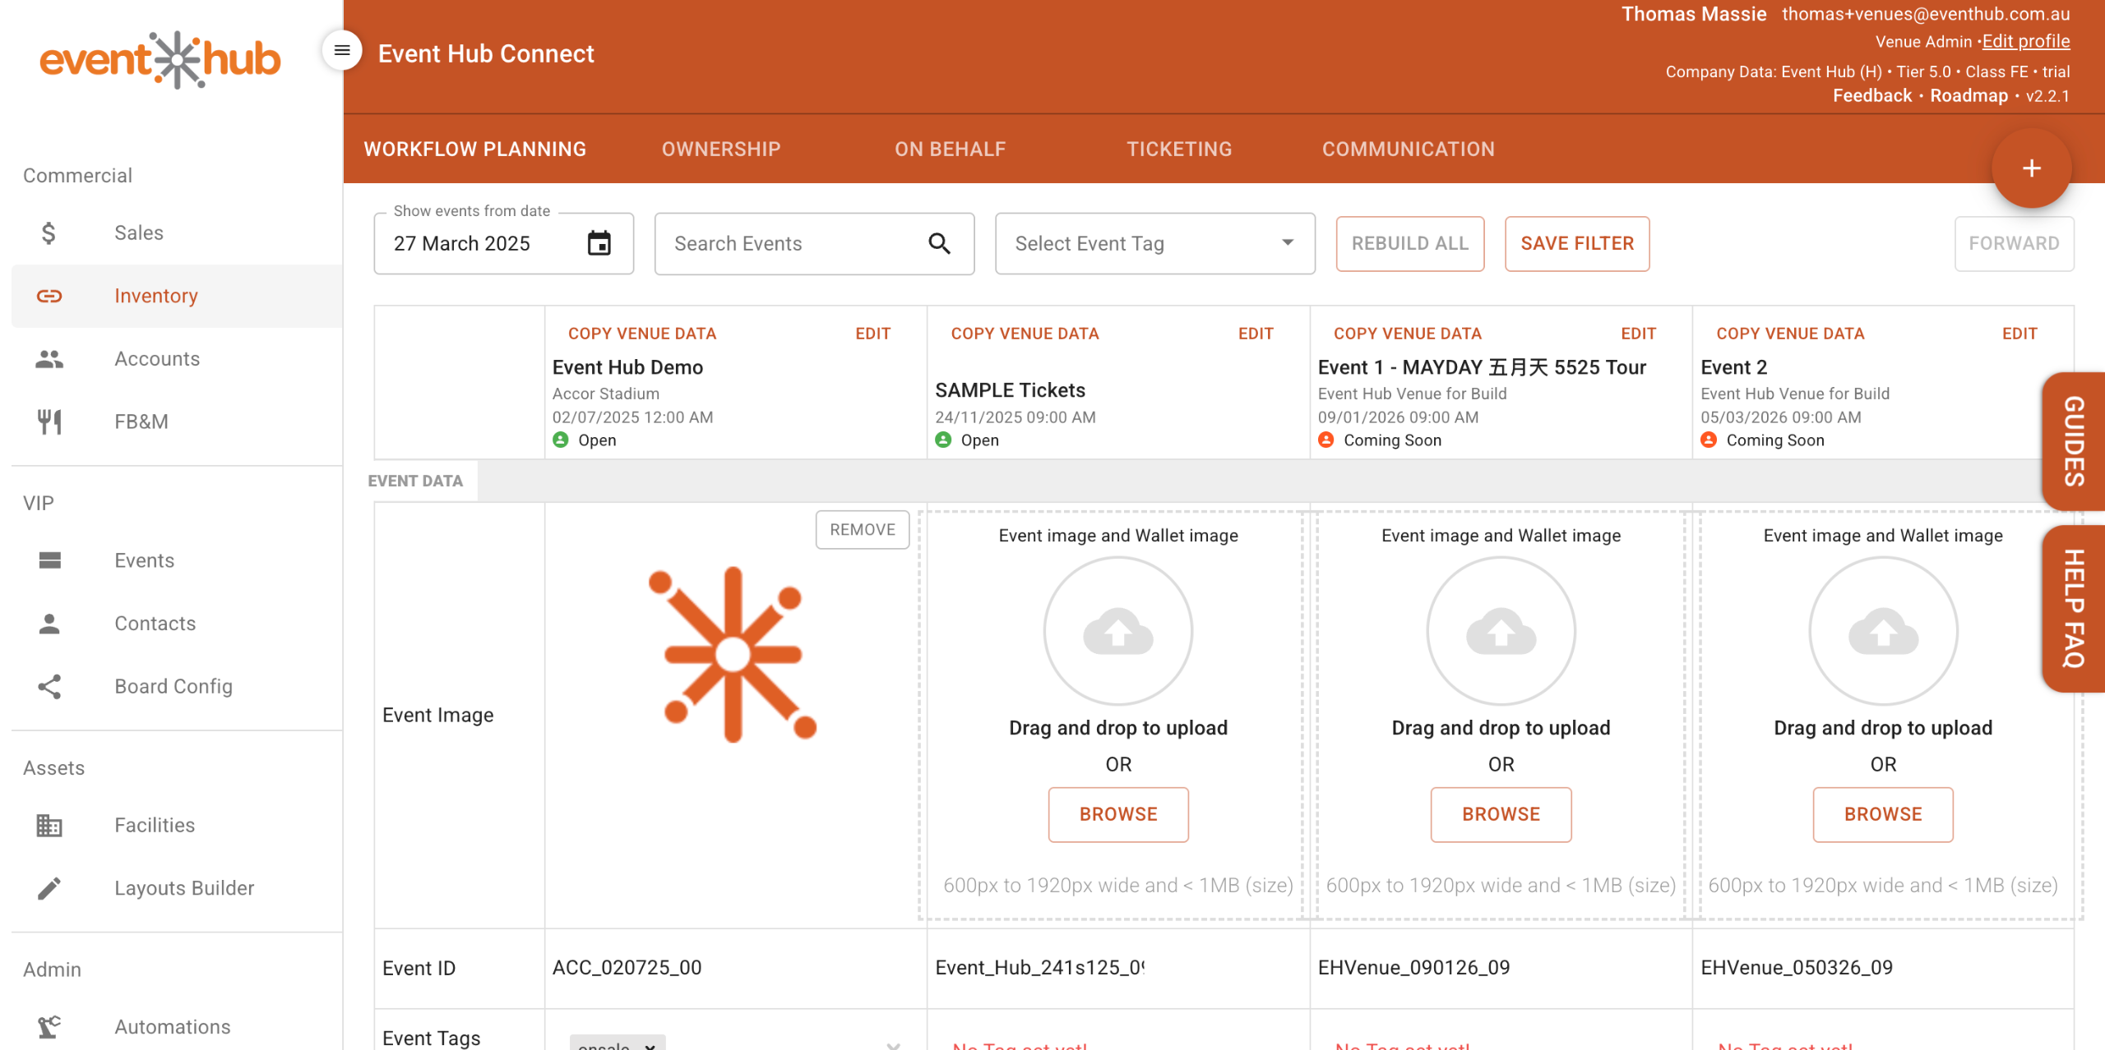The height and width of the screenshot is (1050, 2105).
Task: Open FB&M via the cutlery icon
Action: pyautogui.click(x=49, y=421)
